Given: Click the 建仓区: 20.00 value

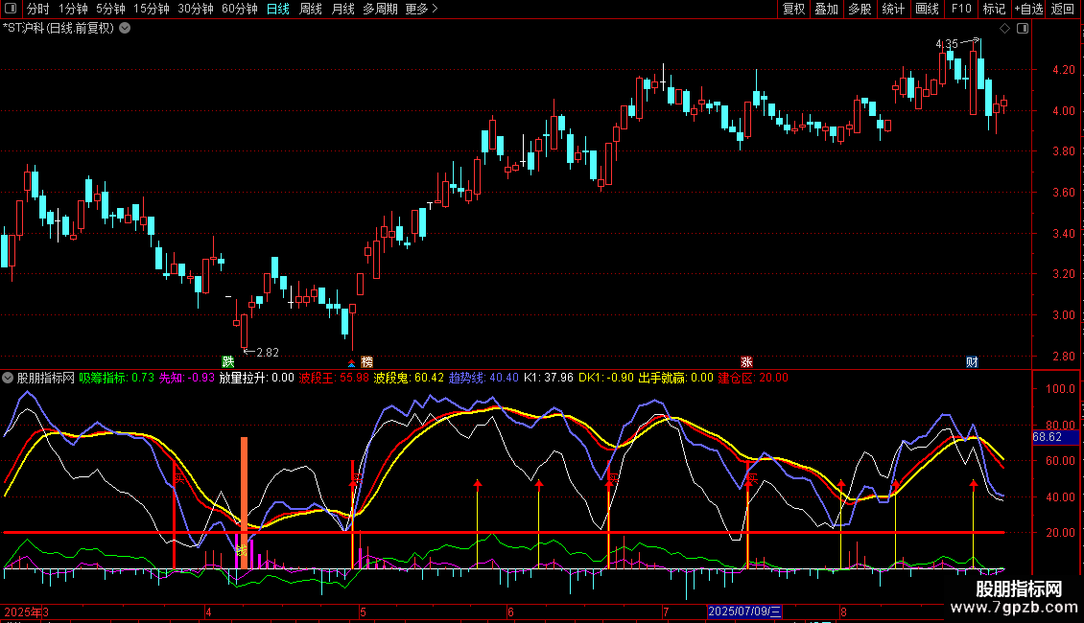Looking at the screenshot, I should 753,378.
